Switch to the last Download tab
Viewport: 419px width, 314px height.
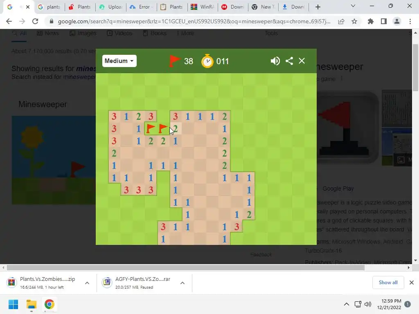[x=294, y=7]
